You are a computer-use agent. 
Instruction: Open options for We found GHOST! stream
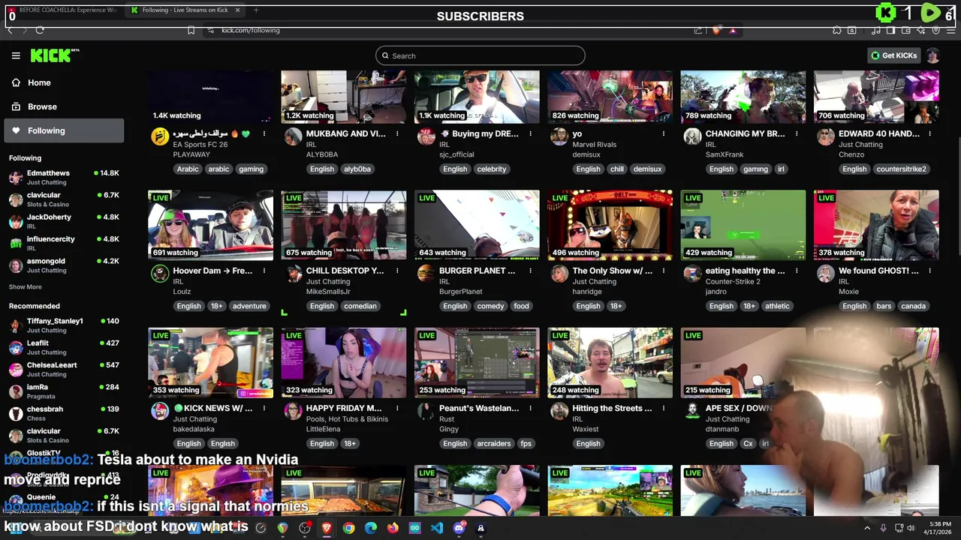pos(929,271)
